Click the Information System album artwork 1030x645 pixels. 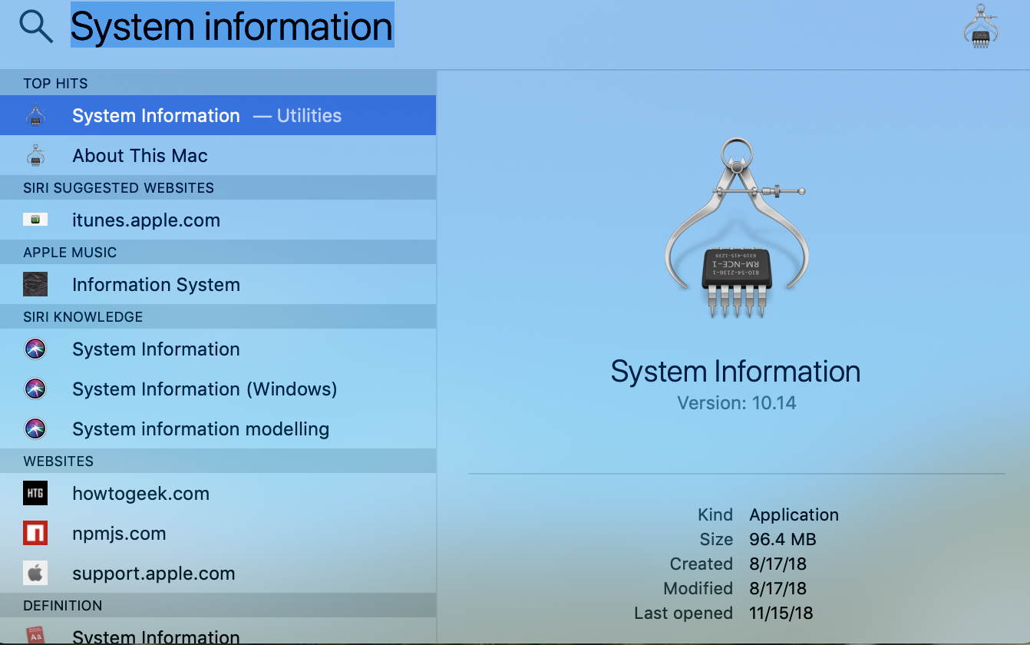pyautogui.click(x=35, y=284)
